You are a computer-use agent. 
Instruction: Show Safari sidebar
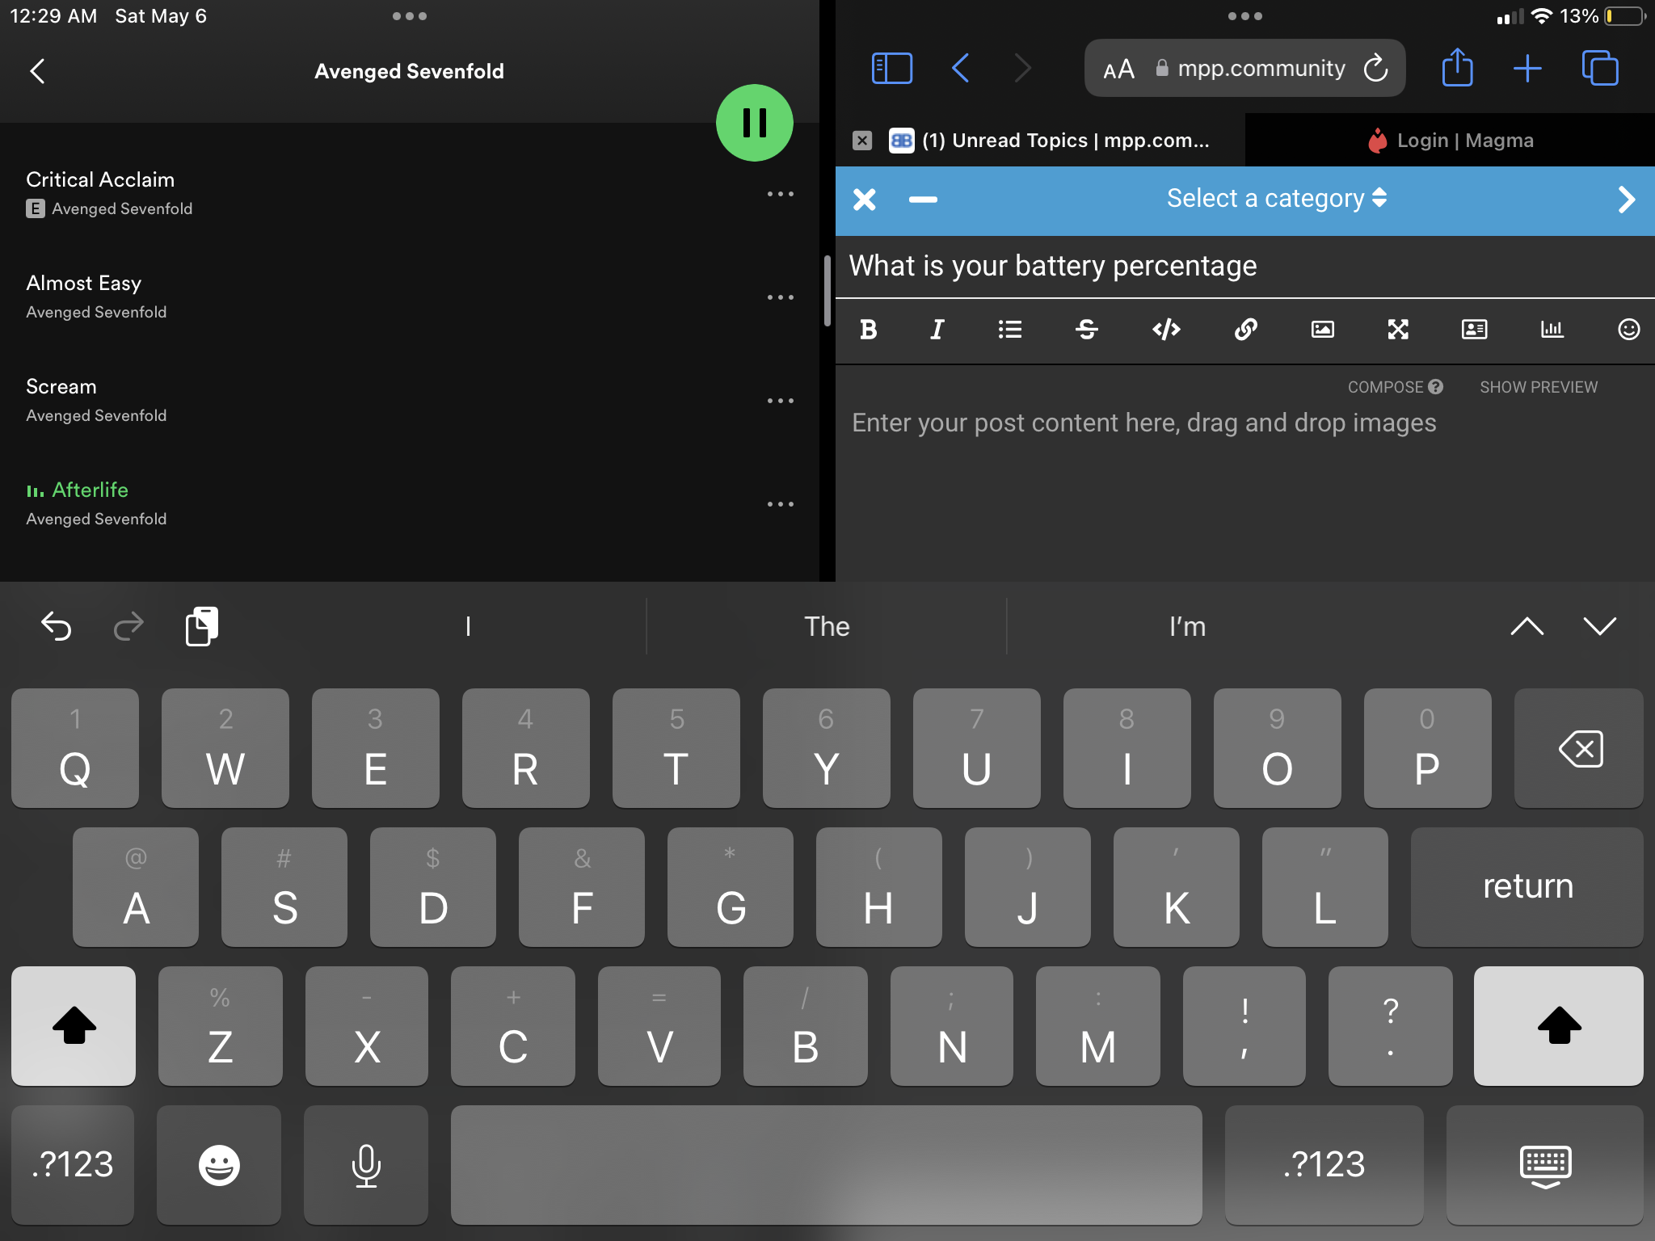pyautogui.click(x=892, y=69)
